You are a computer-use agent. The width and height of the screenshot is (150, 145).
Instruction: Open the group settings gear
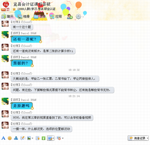coord(78,16)
